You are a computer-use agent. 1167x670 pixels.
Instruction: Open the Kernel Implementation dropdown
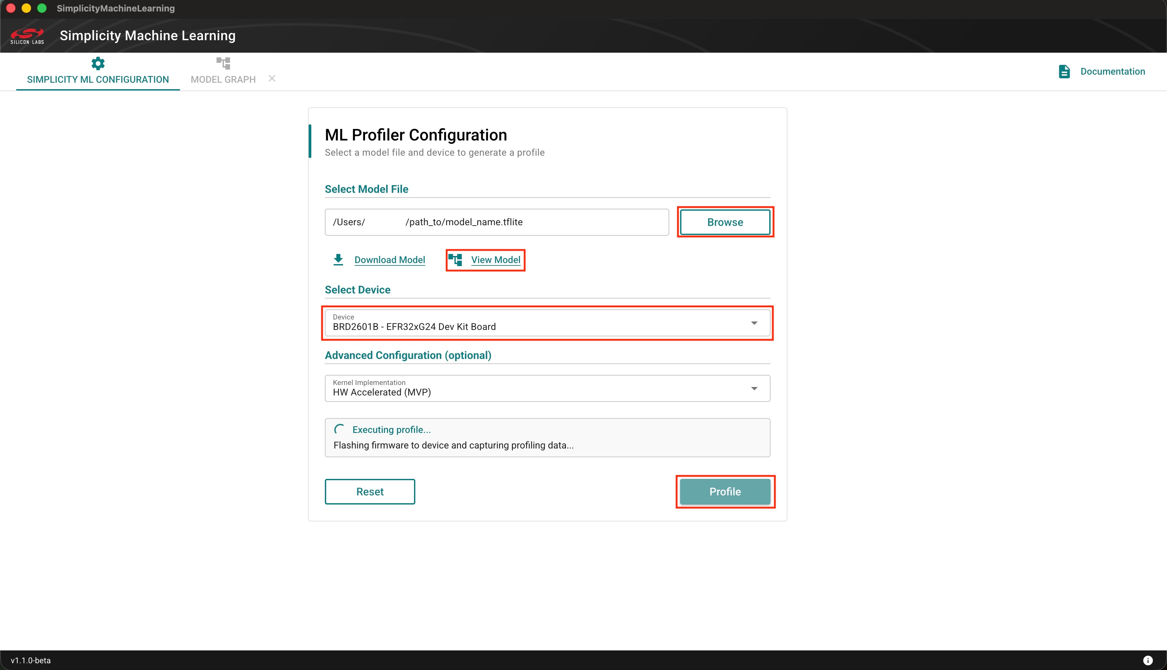click(x=547, y=388)
